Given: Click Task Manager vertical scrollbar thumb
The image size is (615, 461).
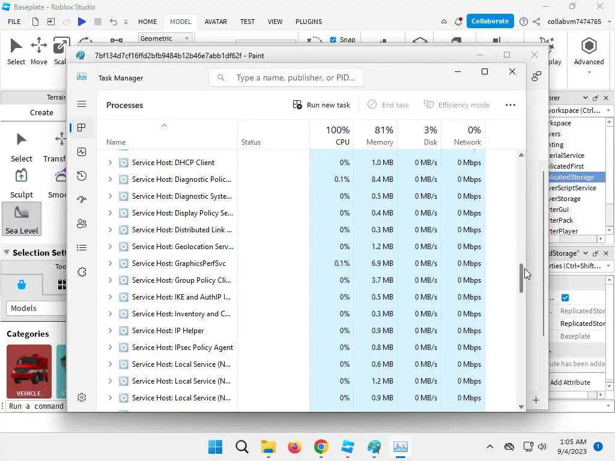Looking at the screenshot, I should pyautogui.click(x=521, y=279).
